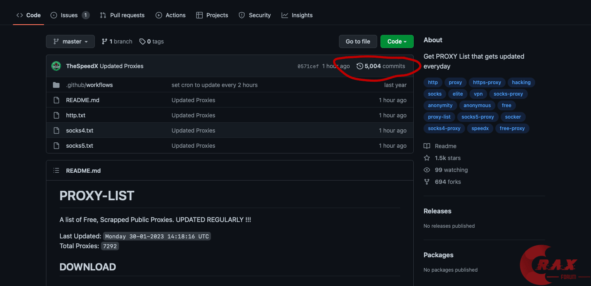
Task: Open the commits history clock icon
Action: 360,66
